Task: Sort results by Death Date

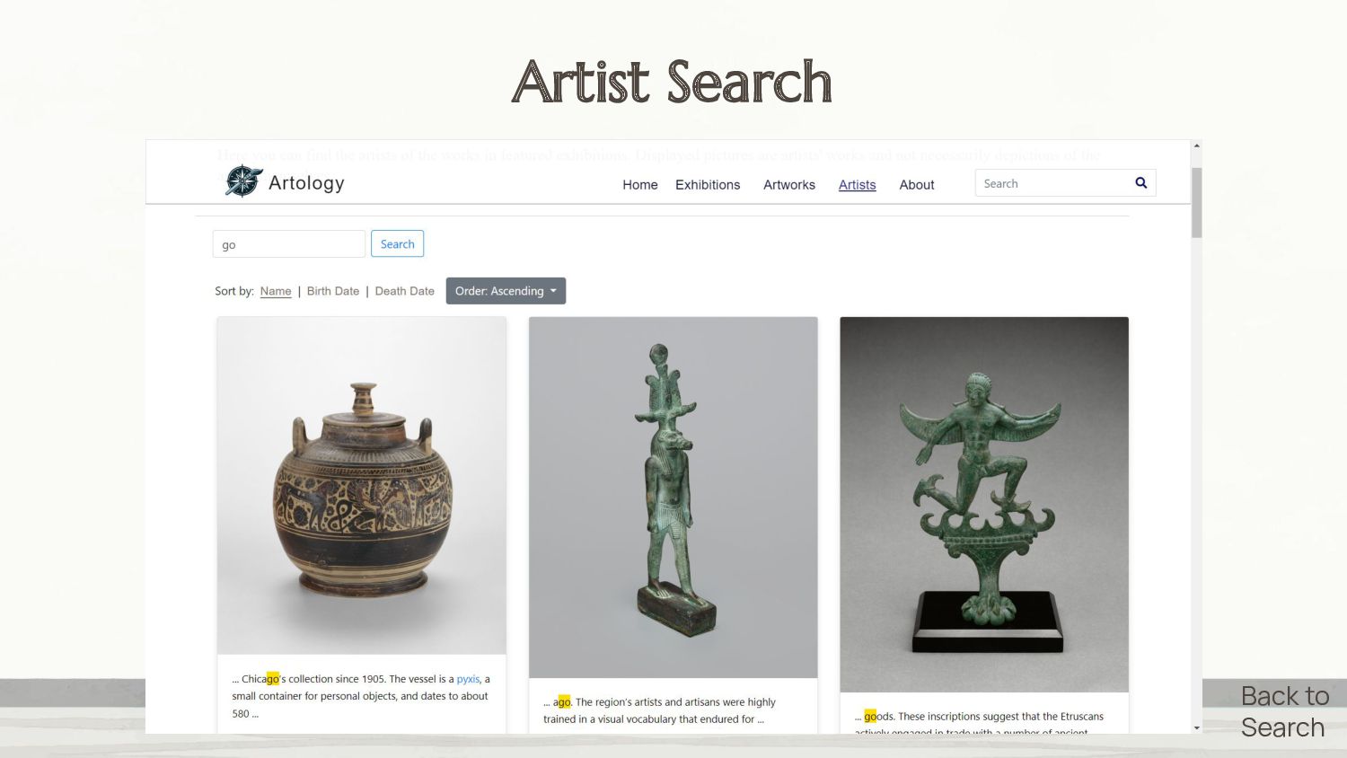Action: (404, 291)
